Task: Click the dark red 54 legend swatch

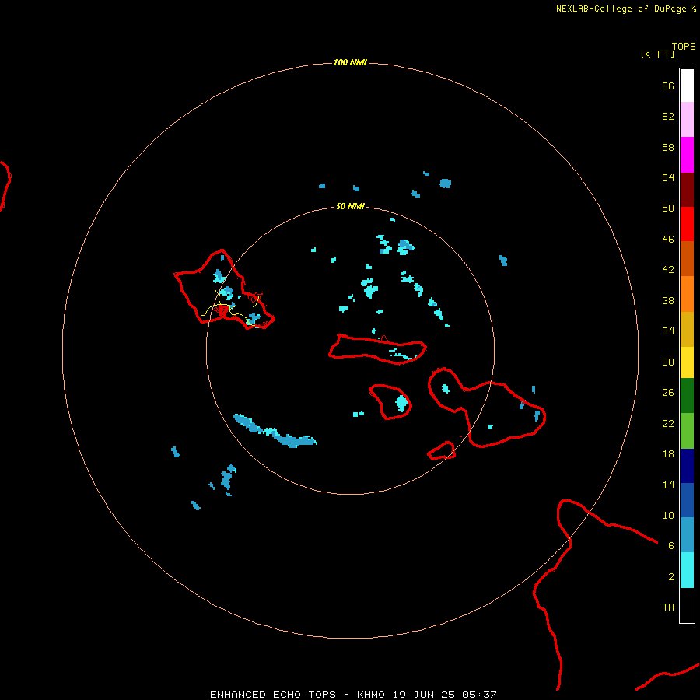Action: 687,190
